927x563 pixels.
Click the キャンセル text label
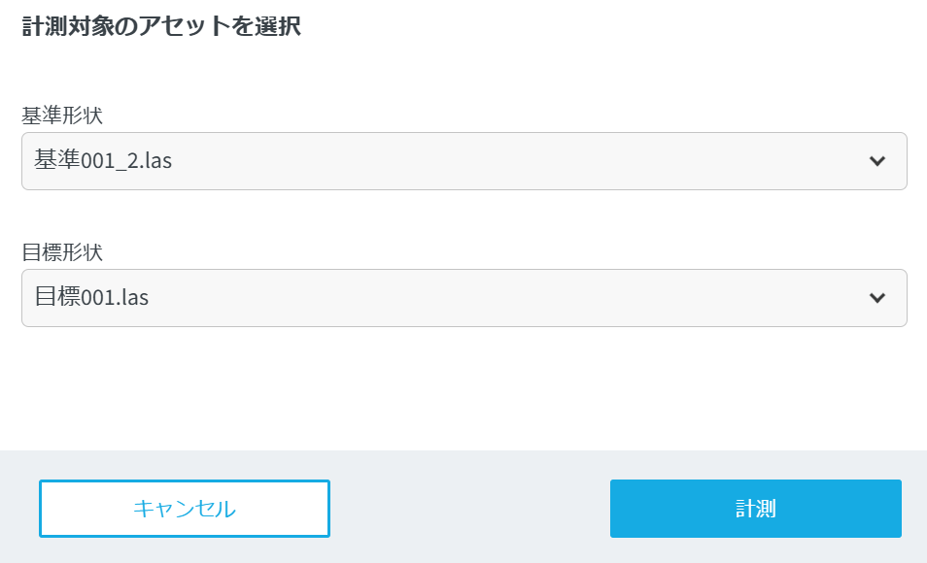[x=185, y=509]
